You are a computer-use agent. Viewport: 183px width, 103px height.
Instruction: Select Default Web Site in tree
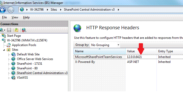(28, 54)
